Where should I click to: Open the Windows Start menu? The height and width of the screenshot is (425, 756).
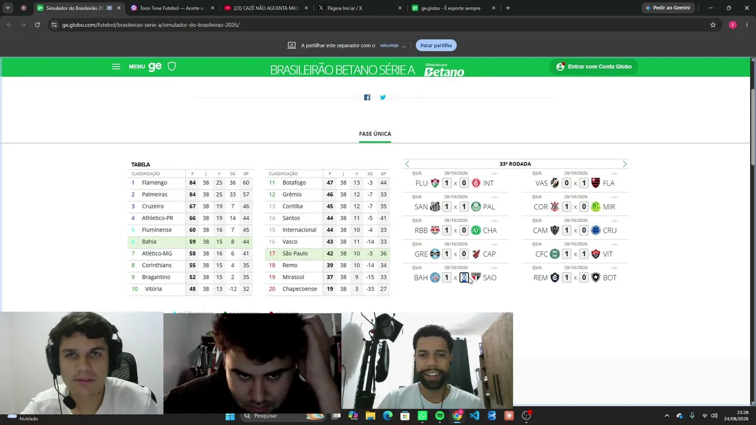230,416
